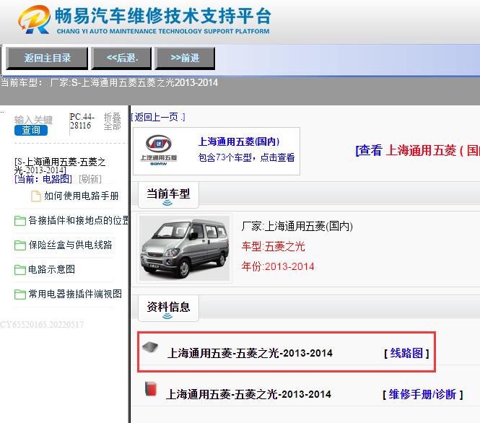Click the 车型:五菱之光 text

click(273, 246)
